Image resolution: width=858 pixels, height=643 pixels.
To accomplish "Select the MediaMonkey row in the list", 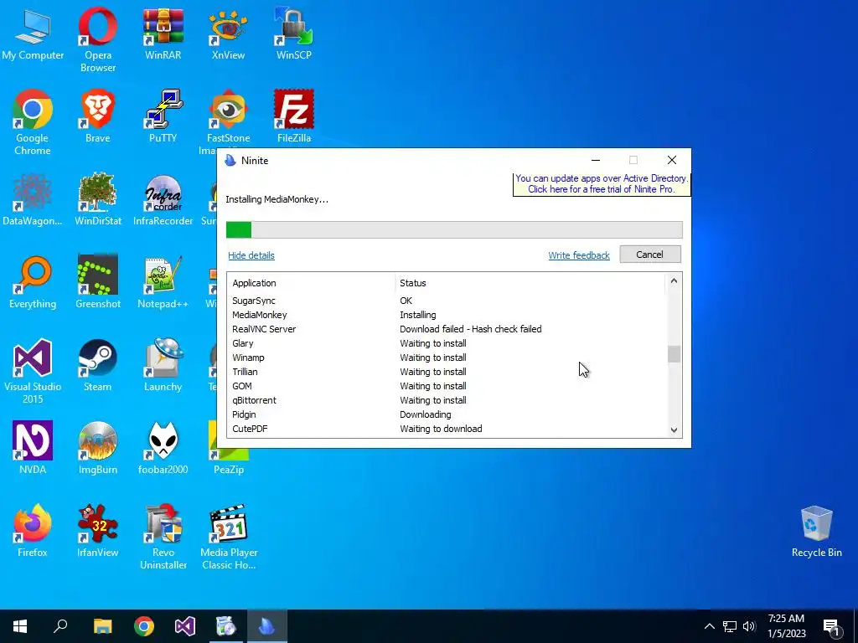I will 447,315.
